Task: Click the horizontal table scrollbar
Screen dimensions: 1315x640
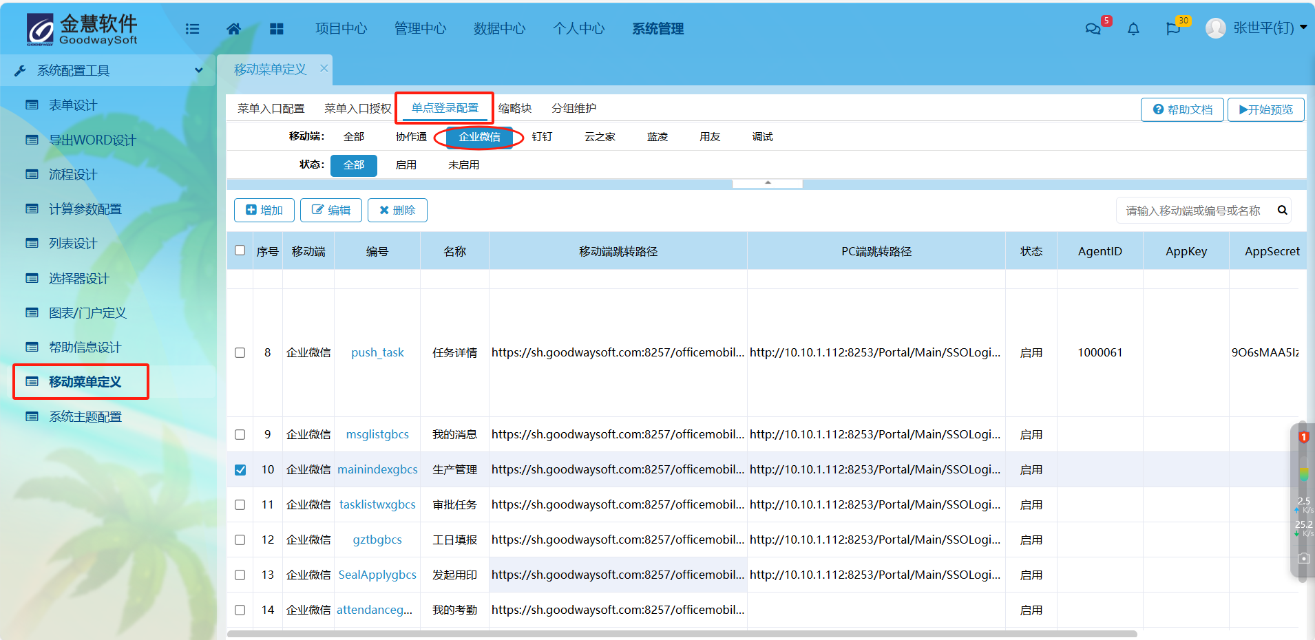Action: pos(682,634)
